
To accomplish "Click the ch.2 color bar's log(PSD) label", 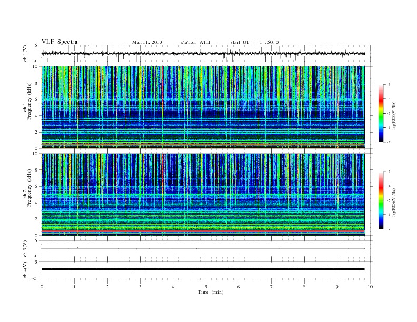I will click(x=394, y=203).
